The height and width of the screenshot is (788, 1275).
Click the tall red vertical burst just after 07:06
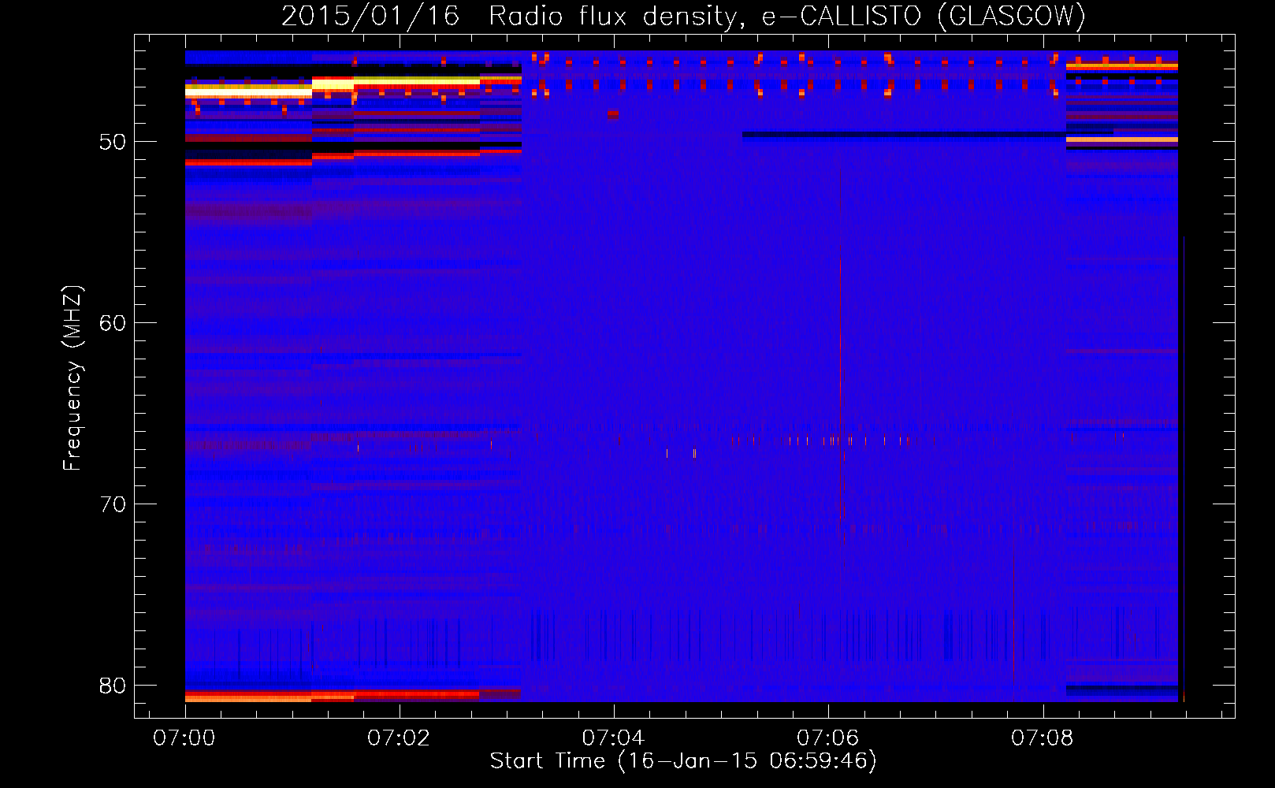[840, 355]
